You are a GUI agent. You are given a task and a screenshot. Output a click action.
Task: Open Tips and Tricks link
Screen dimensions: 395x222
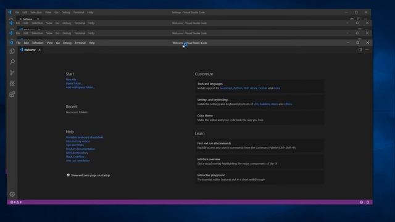75,145
